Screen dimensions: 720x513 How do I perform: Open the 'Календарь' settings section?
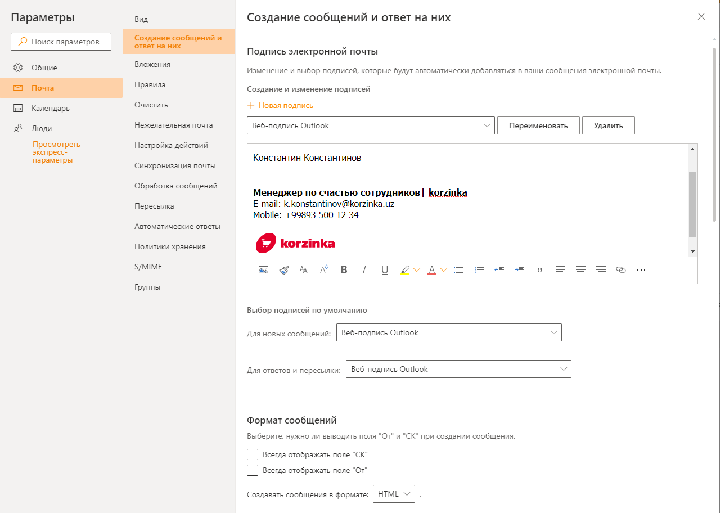(51, 108)
